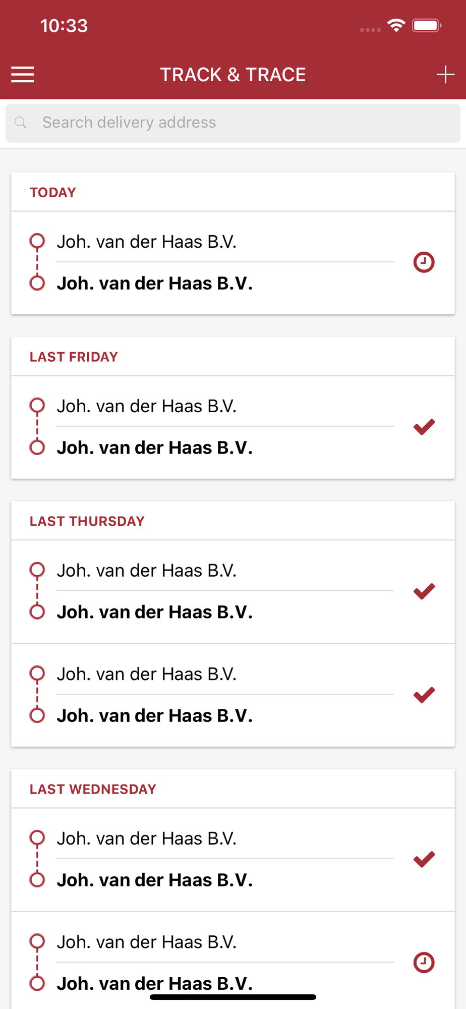Tap the checkmark icon under Last Wednesday
The height and width of the screenshot is (1009, 466).
click(424, 859)
